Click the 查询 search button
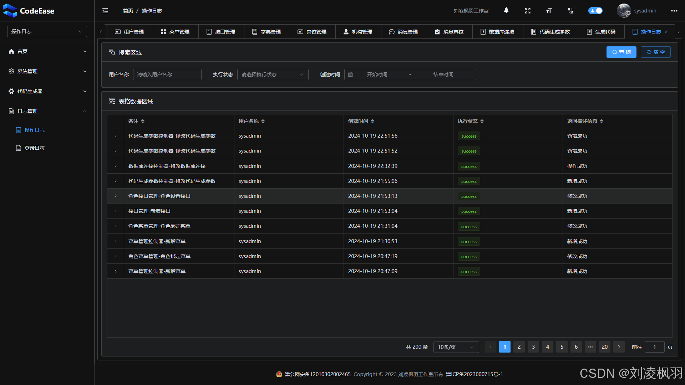685x385 pixels. (x=621, y=52)
